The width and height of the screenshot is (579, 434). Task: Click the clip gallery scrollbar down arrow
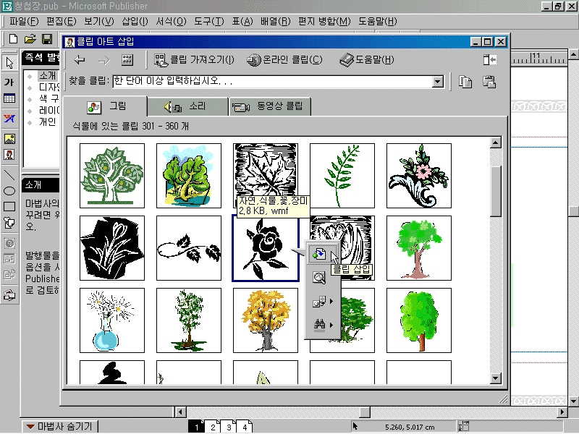(496, 378)
